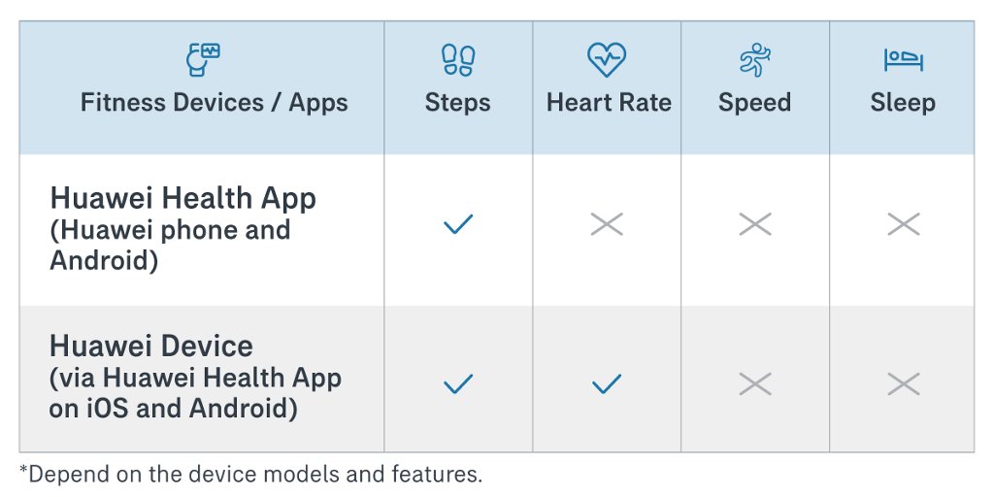
Task: Select the Fitness Devices / Apps header
Action: pos(214,103)
